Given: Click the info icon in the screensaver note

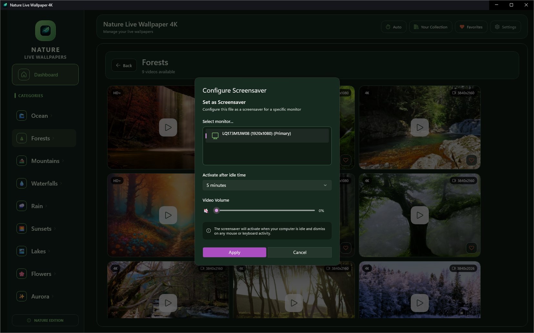Looking at the screenshot, I should [x=208, y=231].
